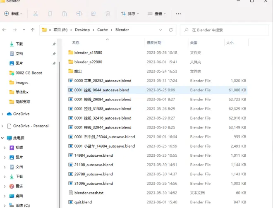Select 14984_autosave.blend file
The image size is (273, 208).
(158, 155)
